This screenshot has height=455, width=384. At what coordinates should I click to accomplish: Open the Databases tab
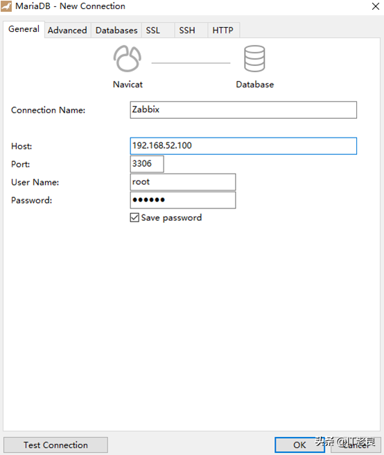click(x=116, y=30)
